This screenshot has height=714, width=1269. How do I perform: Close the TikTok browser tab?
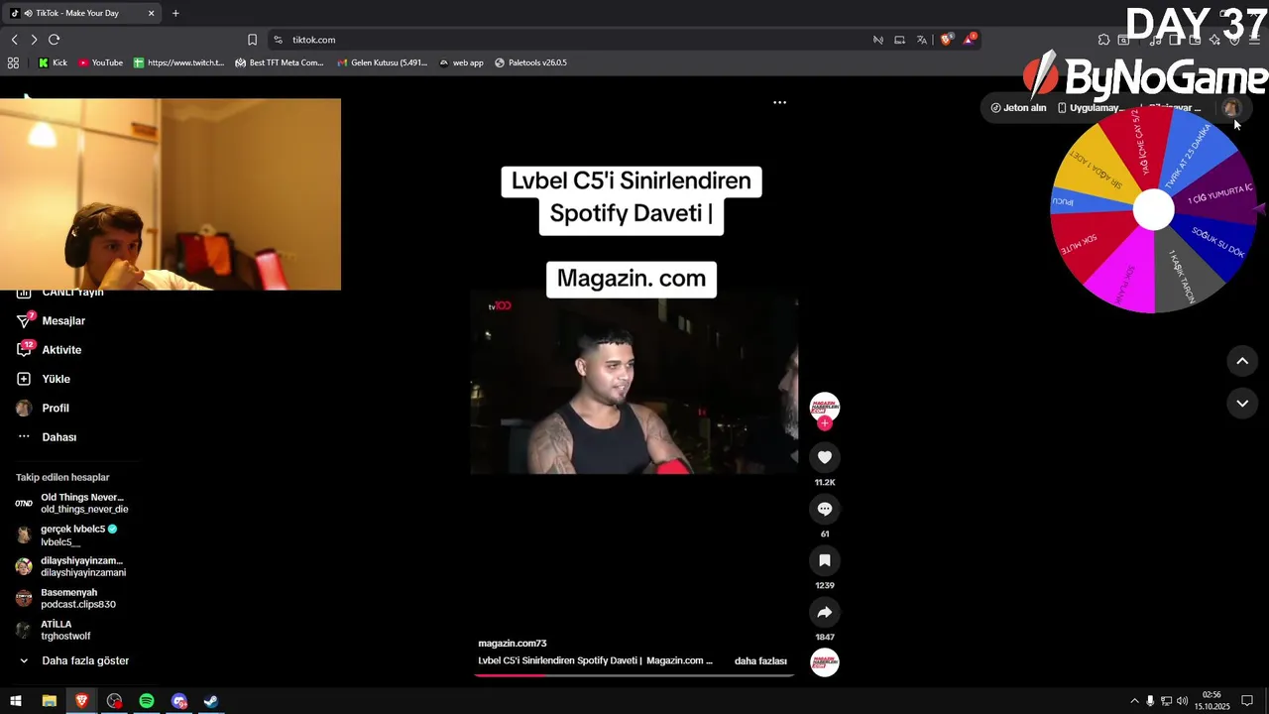(151, 13)
